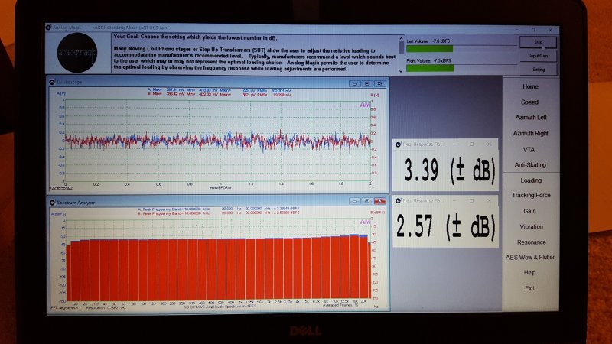Click Exit in side menu
612x344 pixels.
(x=529, y=288)
